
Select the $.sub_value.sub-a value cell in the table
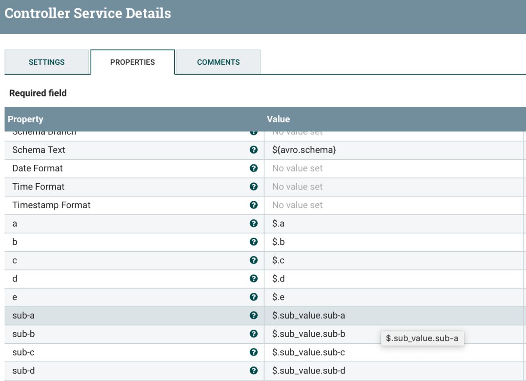[394, 316]
